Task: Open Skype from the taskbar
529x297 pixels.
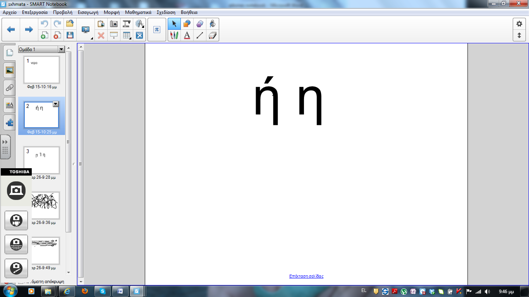Action: tap(103, 291)
